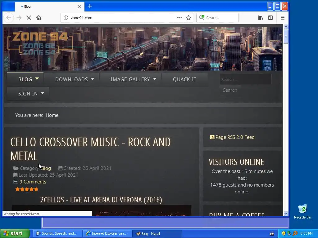The image size is (318, 238).
Task: Open page actions three-dot menu
Action: (x=179, y=18)
